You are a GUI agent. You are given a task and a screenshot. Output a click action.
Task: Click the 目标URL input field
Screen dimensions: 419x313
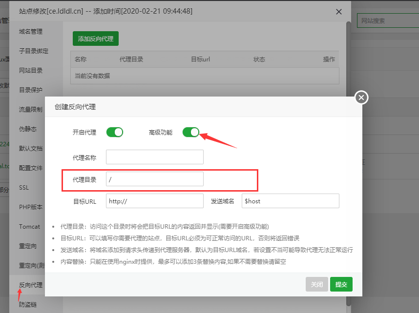point(154,201)
